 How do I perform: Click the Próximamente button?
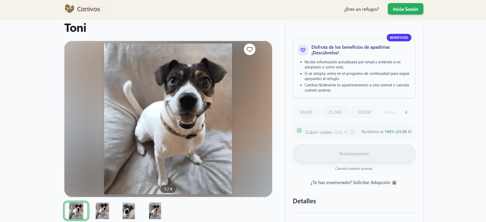[x=354, y=154]
